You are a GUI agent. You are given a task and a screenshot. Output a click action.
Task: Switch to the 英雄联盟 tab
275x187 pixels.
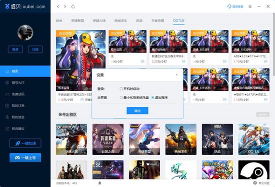click(77, 20)
